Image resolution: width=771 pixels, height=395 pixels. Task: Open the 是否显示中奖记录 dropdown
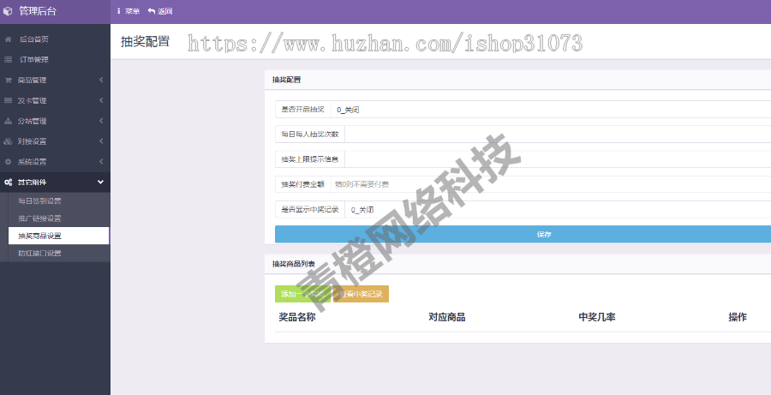(x=558, y=210)
